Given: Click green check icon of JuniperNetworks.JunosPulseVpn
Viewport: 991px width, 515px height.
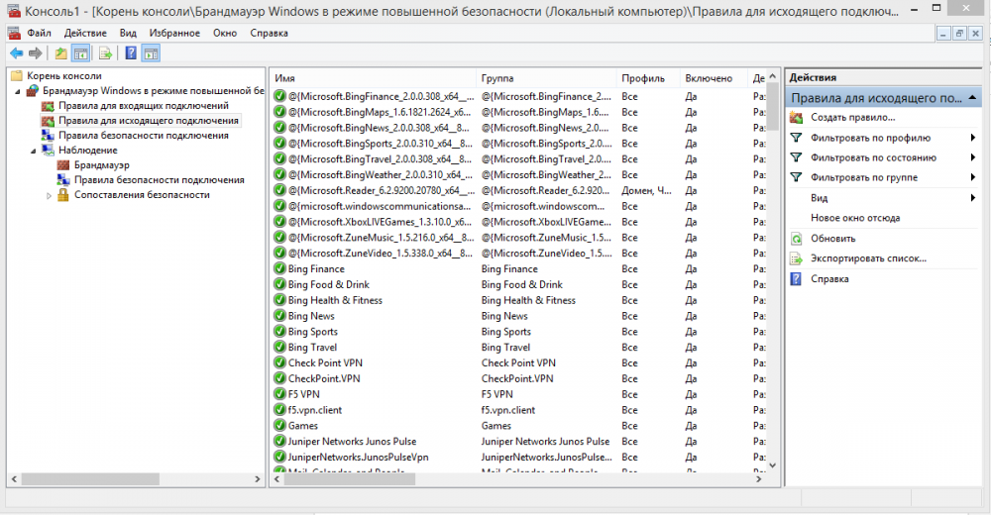Looking at the screenshot, I should 279,457.
